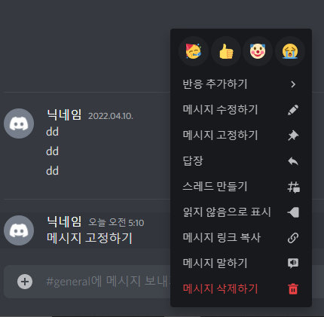Click the red trash can icon
Image resolution: width=324 pixels, height=317 pixels.
tap(293, 289)
